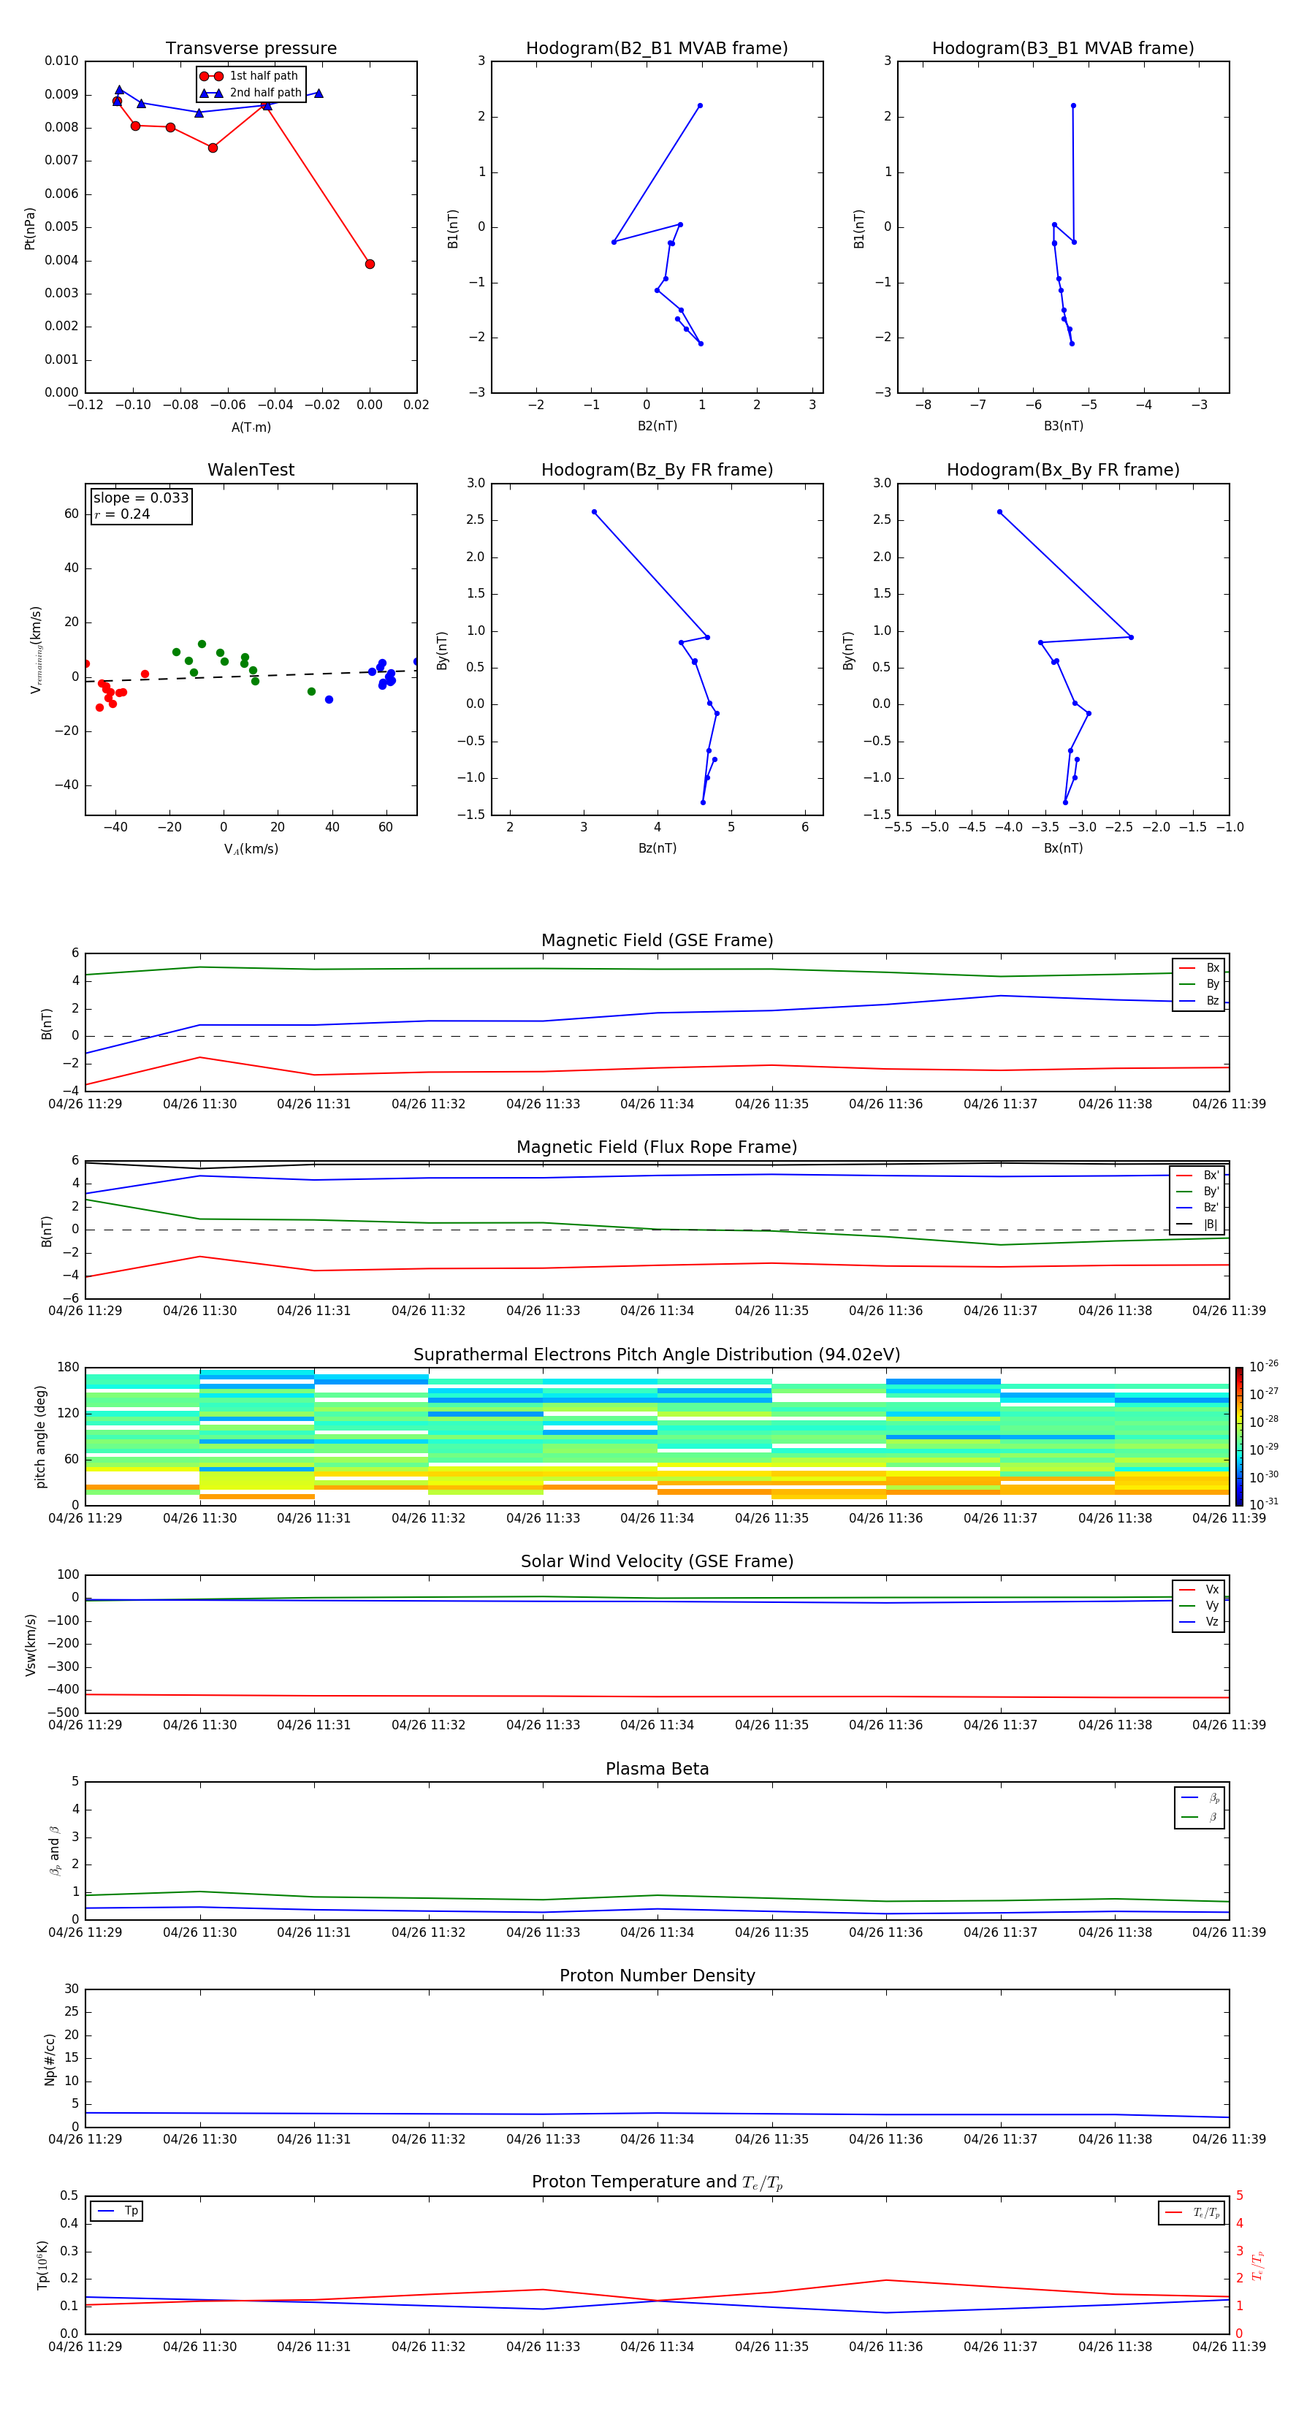Viewport: 1315px width, 2411px height.
Task: Click the 'Plasma Beta' plot title
Action: pyautogui.click(x=657, y=1770)
